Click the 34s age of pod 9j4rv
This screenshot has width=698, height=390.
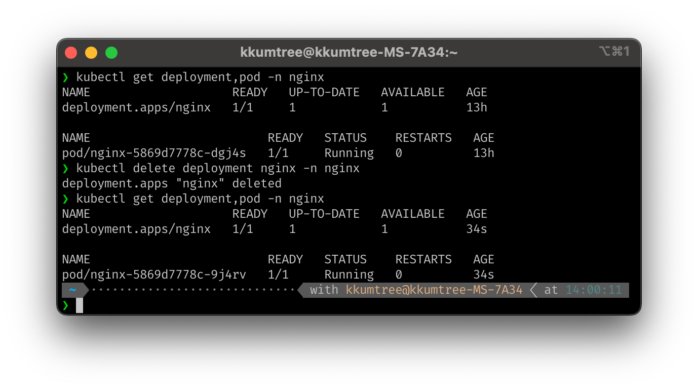click(x=484, y=275)
